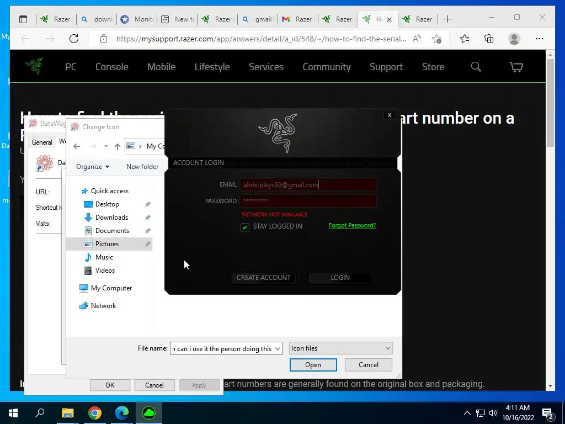
Task: Open the Support menu on Razer site
Action: pyautogui.click(x=386, y=67)
